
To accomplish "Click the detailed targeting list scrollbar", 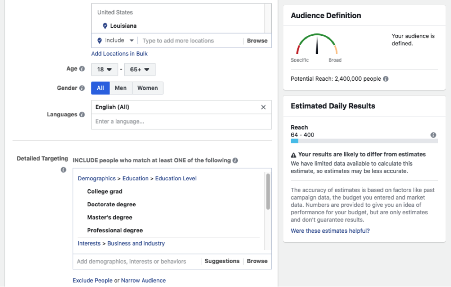I will point(268,192).
